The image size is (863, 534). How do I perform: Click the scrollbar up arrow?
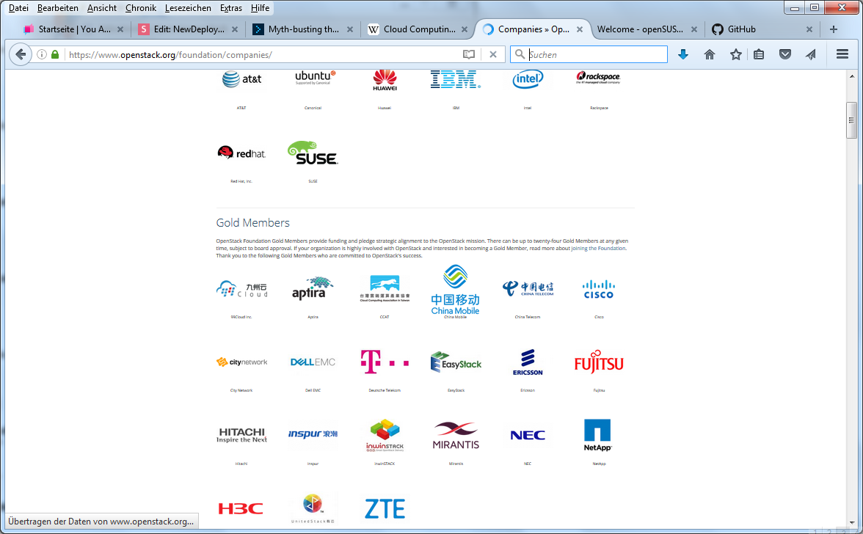(x=851, y=76)
